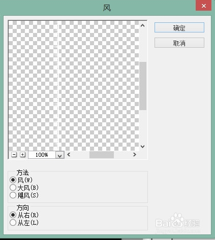The image size is (215, 240).
Task: Click preview scroll left arrow
Action: point(69,155)
